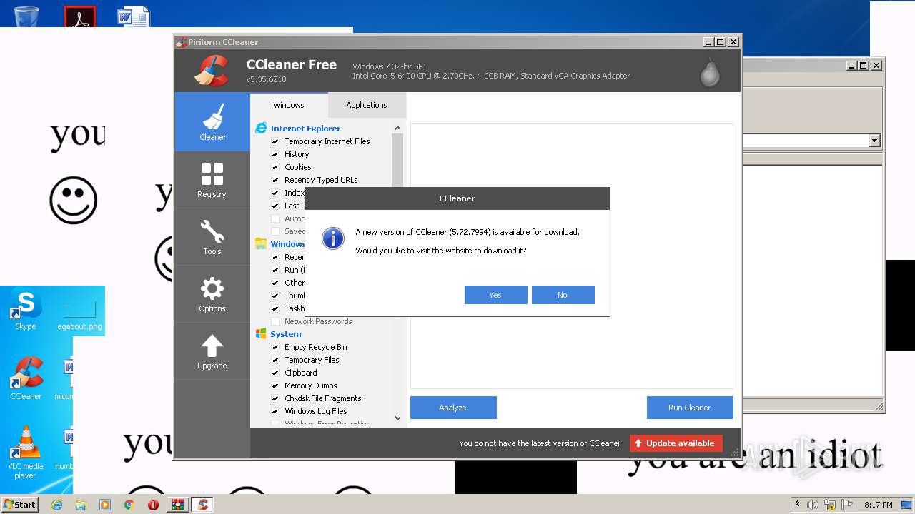Screen dimensions: 915x514
Task: Uncheck Temporary Internet Files
Action: click(x=275, y=141)
